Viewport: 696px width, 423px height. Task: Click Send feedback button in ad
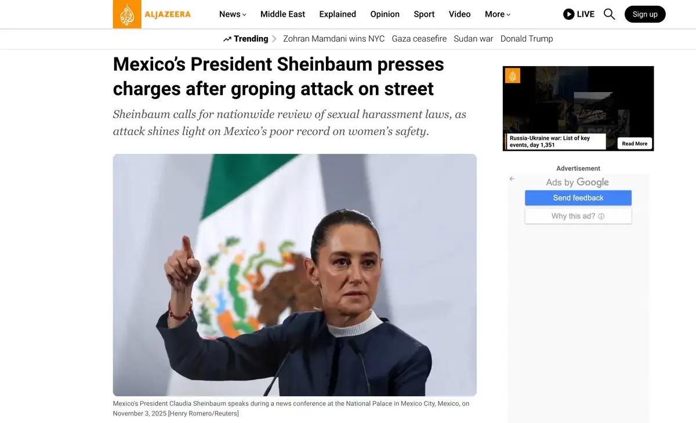click(x=578, y=198)
